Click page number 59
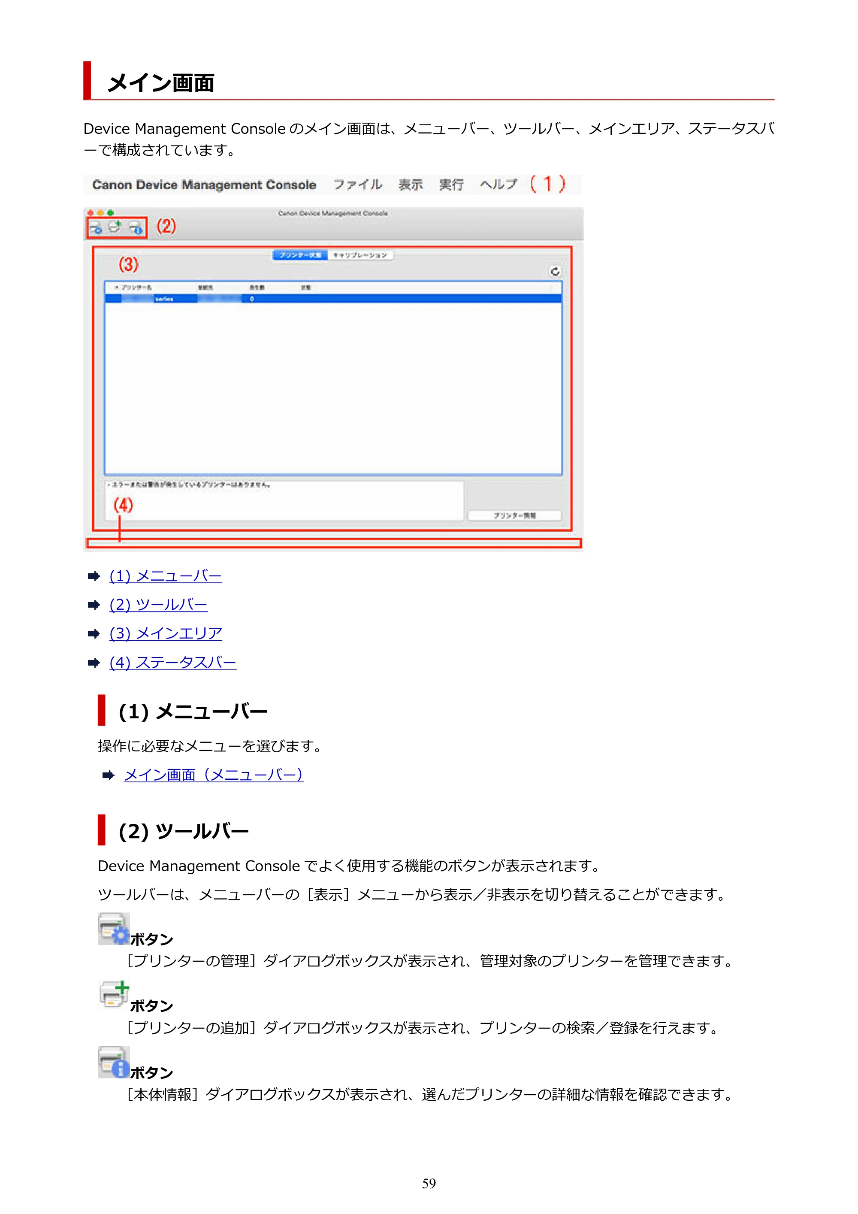This screenshot has width=858, height=1214. [429, 1184]
